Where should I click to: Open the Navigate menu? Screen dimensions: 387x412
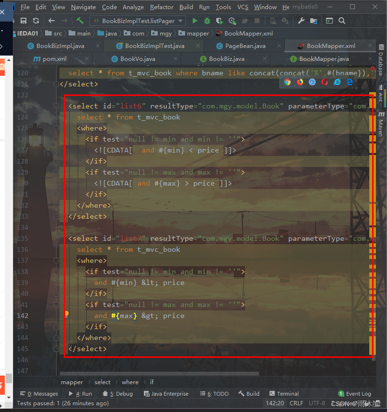tap(83, 7)
